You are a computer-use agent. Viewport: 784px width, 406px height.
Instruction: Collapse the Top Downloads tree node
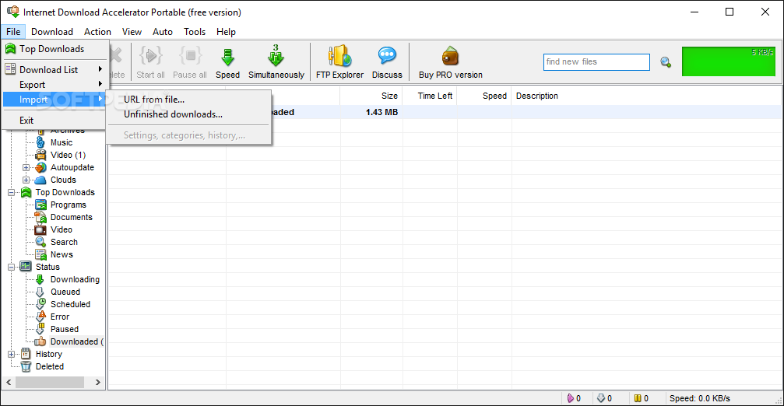coord(11,193)
